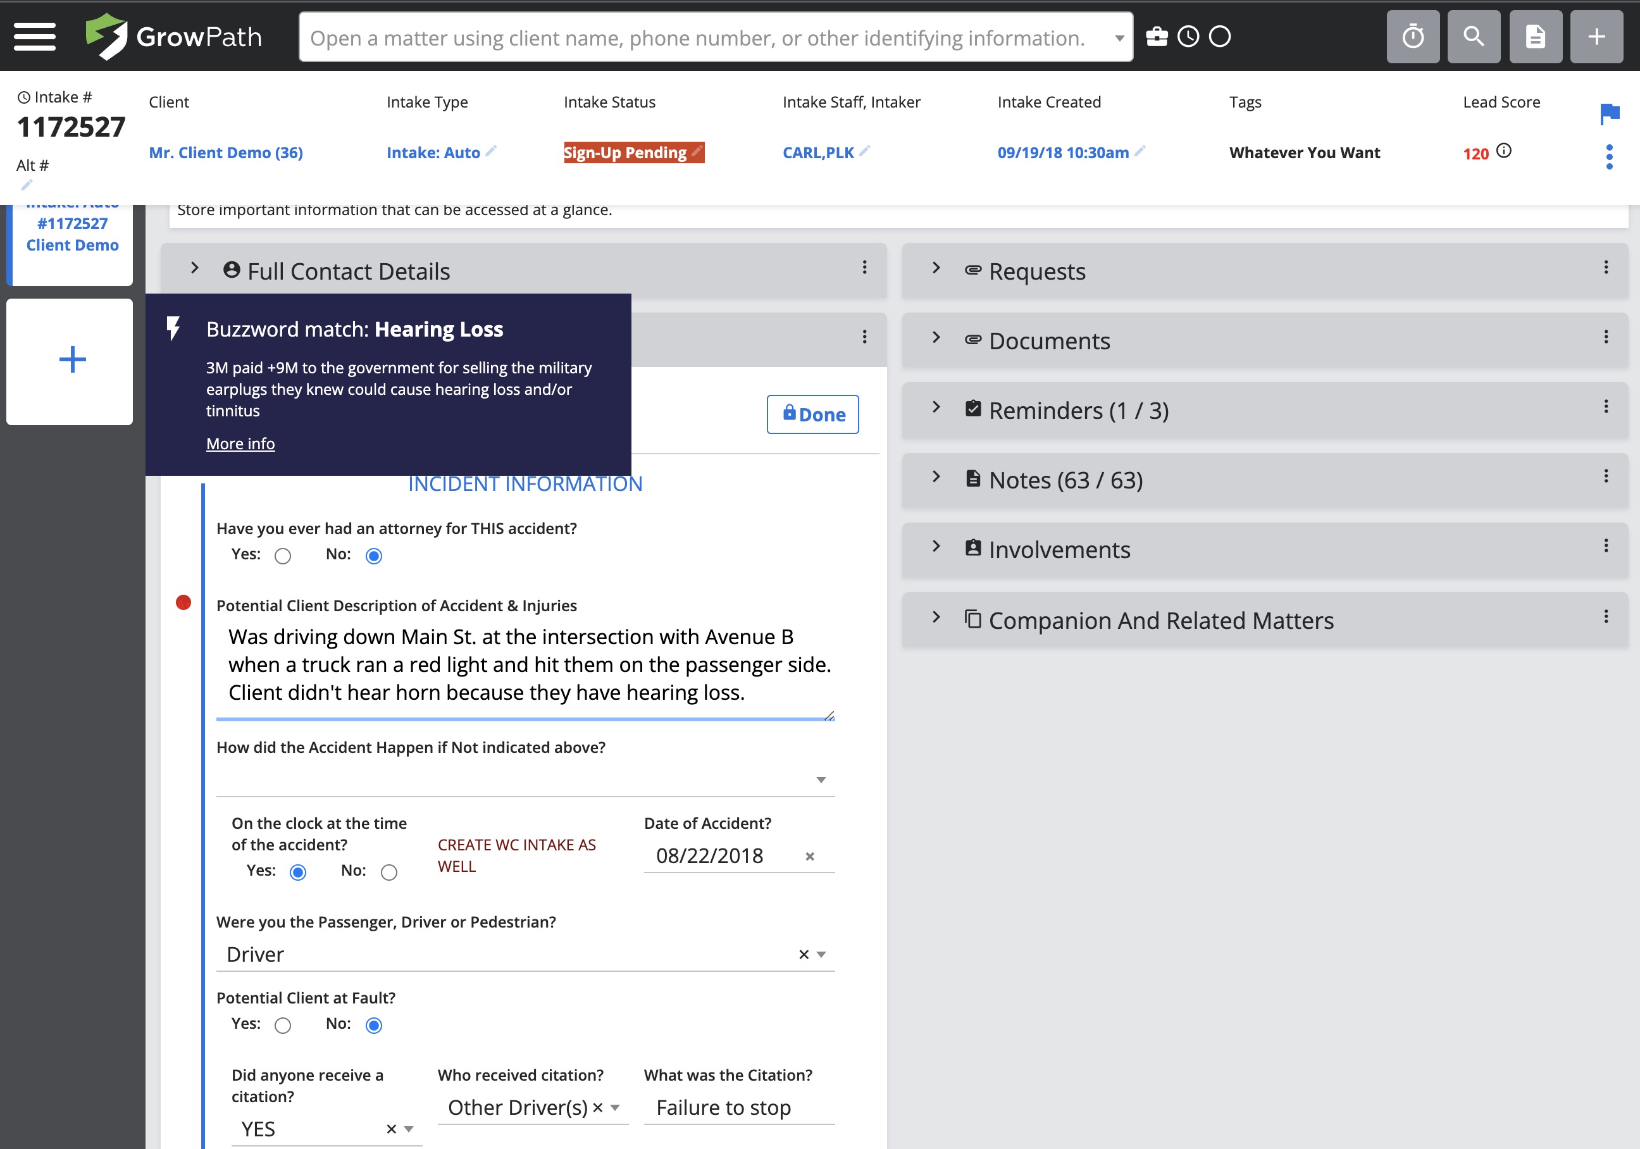This screenshot has width=1640, height=1149.
Task: Toggle Yes for Potential Client at Fault
Action: tap(283, 1024)
